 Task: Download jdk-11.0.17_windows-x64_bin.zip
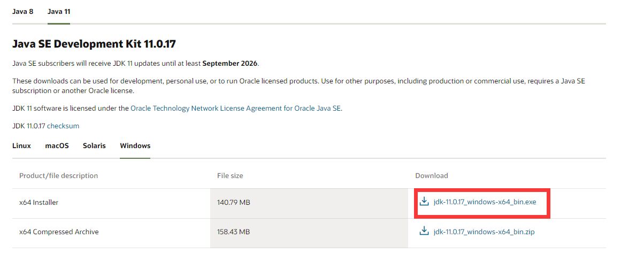[x=484, y=232]
